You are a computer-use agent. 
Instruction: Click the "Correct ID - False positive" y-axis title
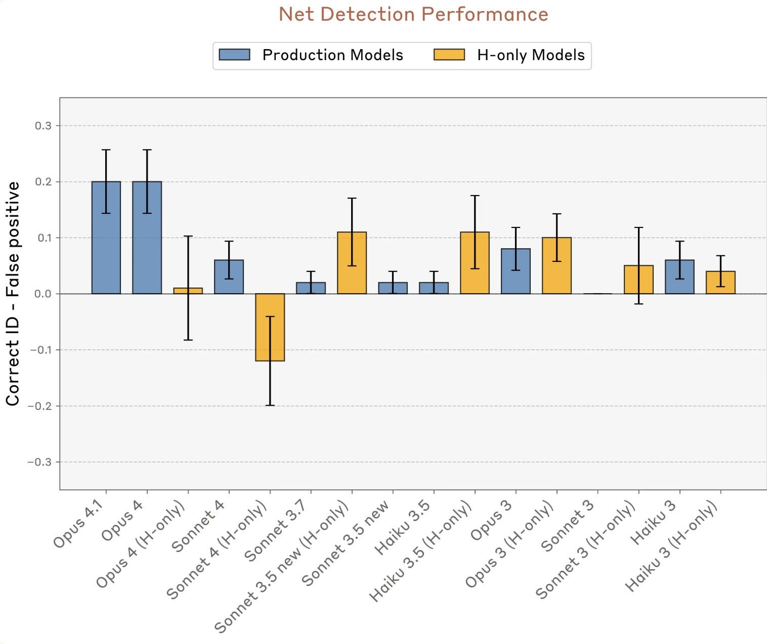13,293
